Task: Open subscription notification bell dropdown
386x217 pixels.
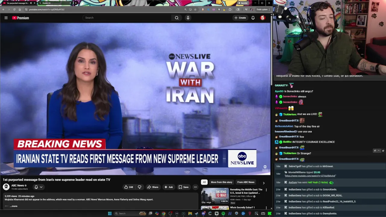Action: pyautogui.click(x=38, y=187)
